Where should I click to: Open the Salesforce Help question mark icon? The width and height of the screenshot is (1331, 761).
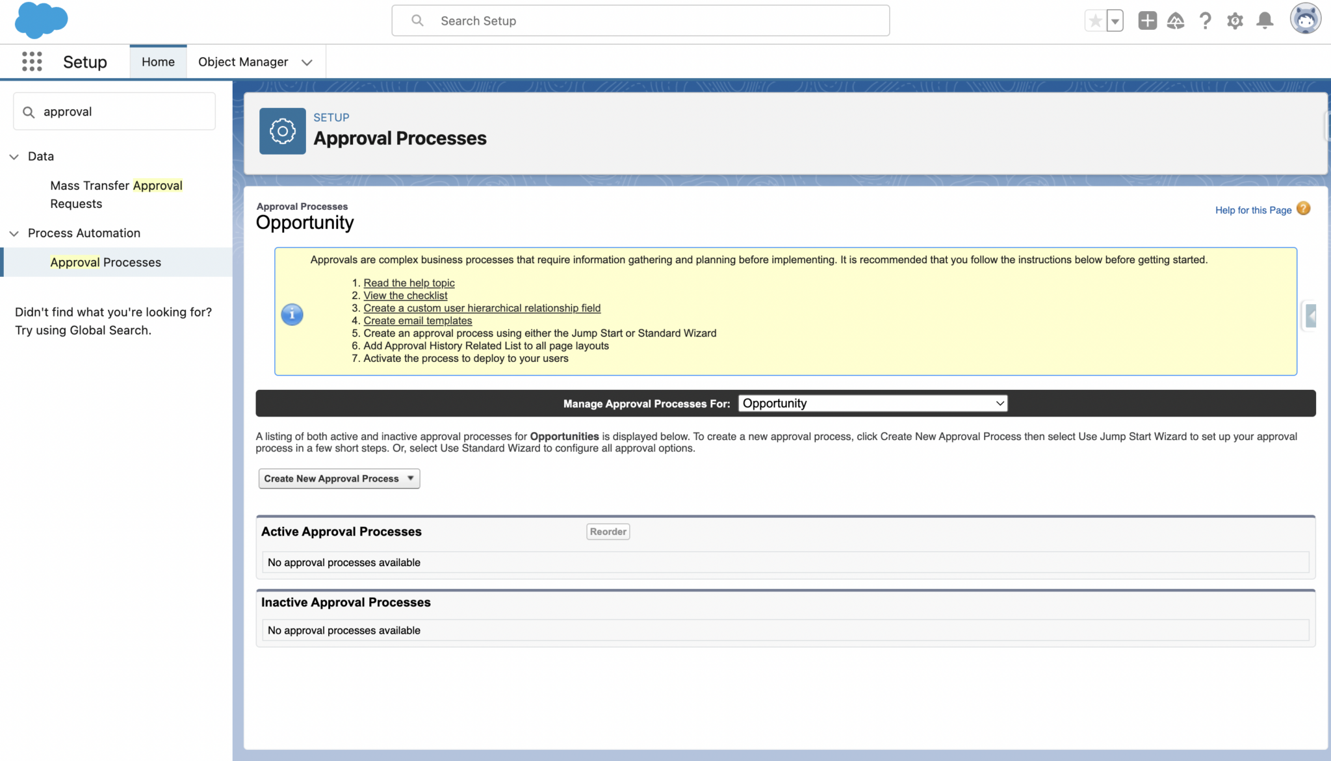click(1206, 20)
